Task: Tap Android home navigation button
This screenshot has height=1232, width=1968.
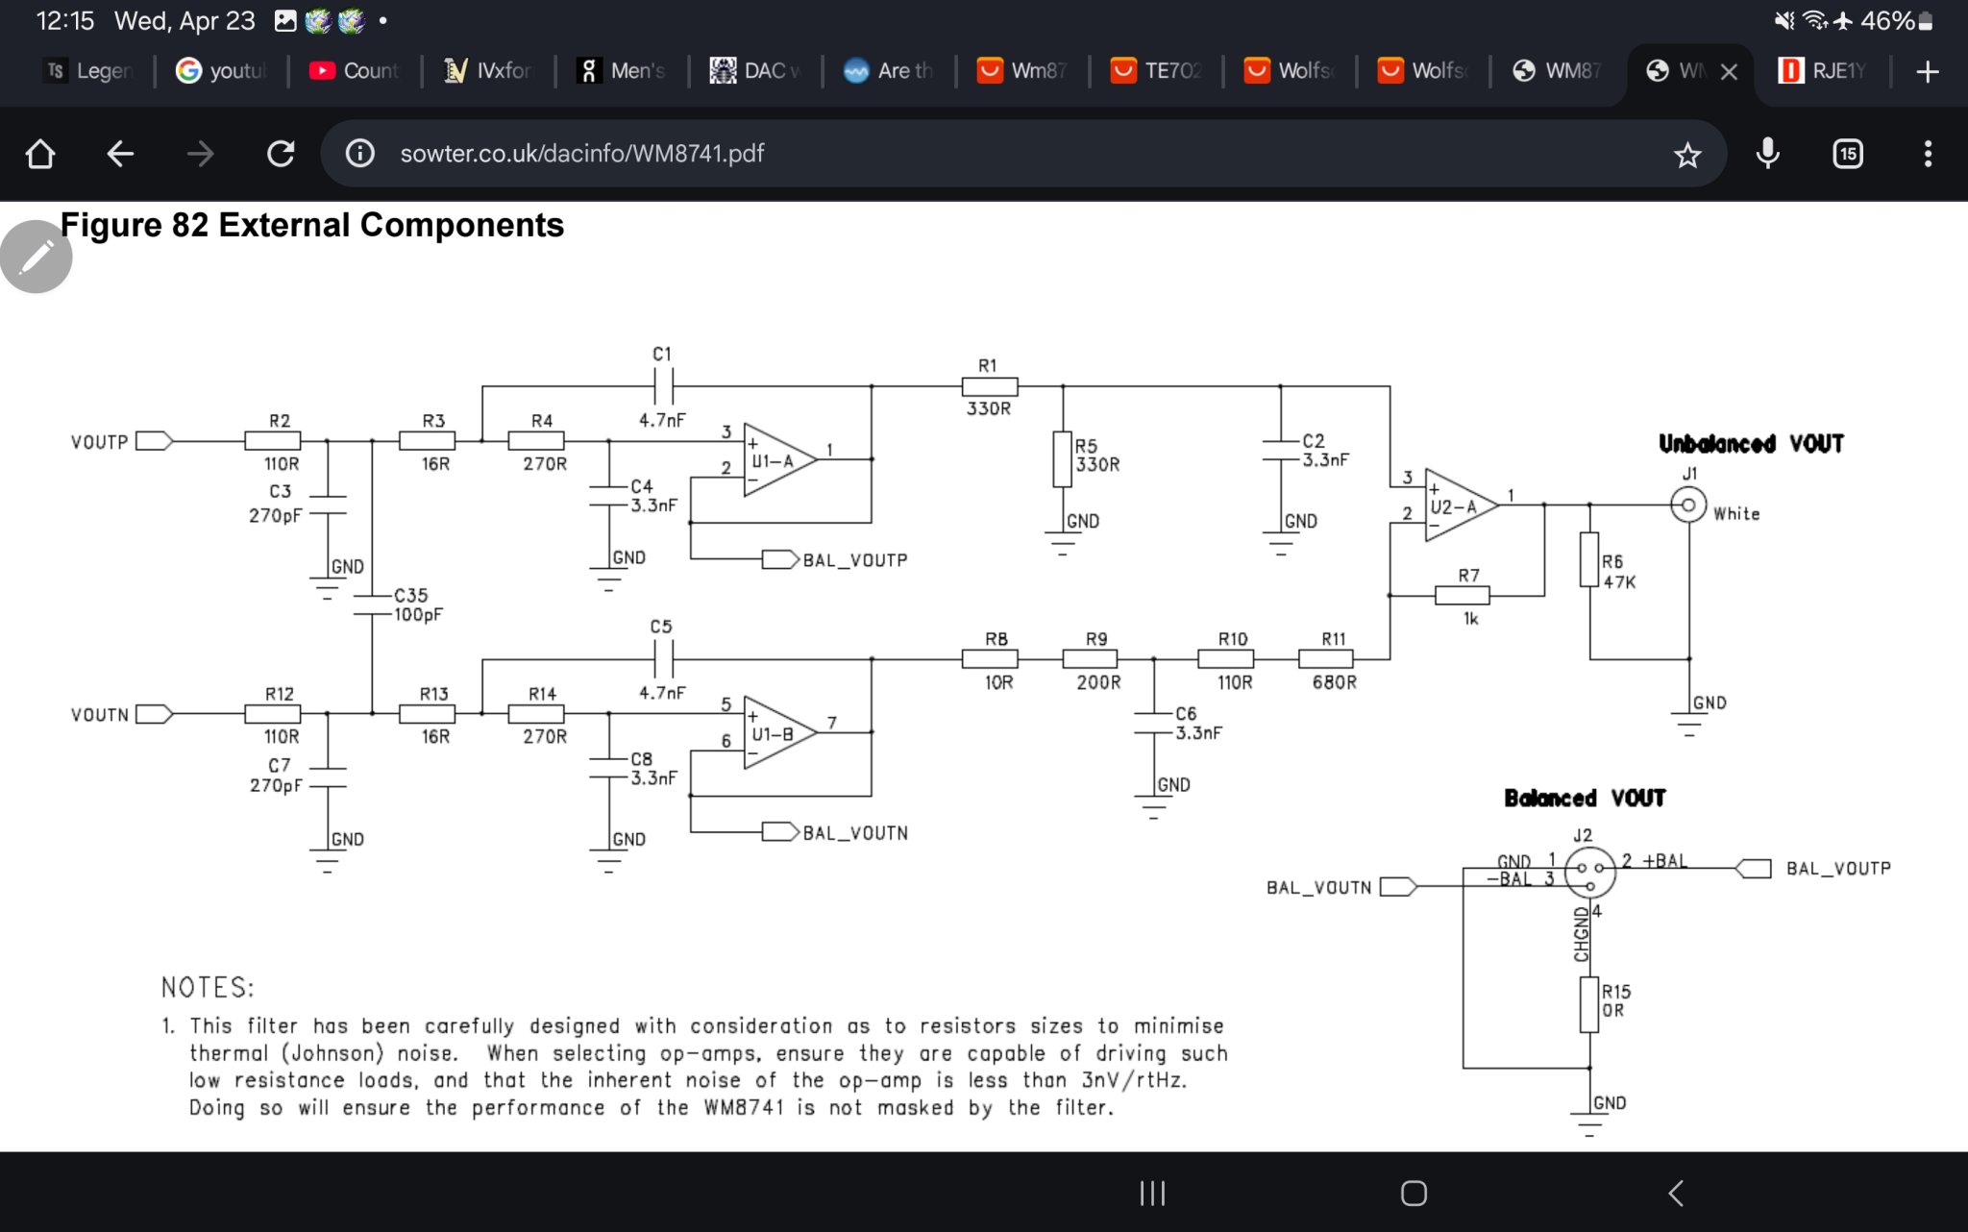Action: [x=1414, y=1194]
